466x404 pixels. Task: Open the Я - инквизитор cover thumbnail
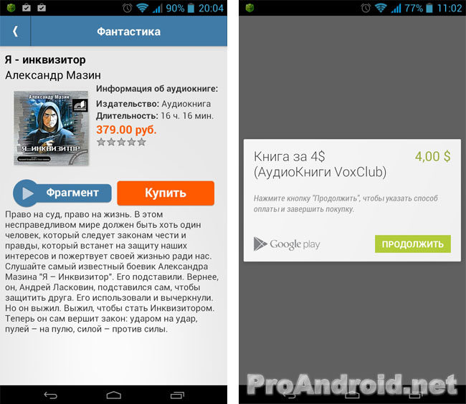pos(51,128)
